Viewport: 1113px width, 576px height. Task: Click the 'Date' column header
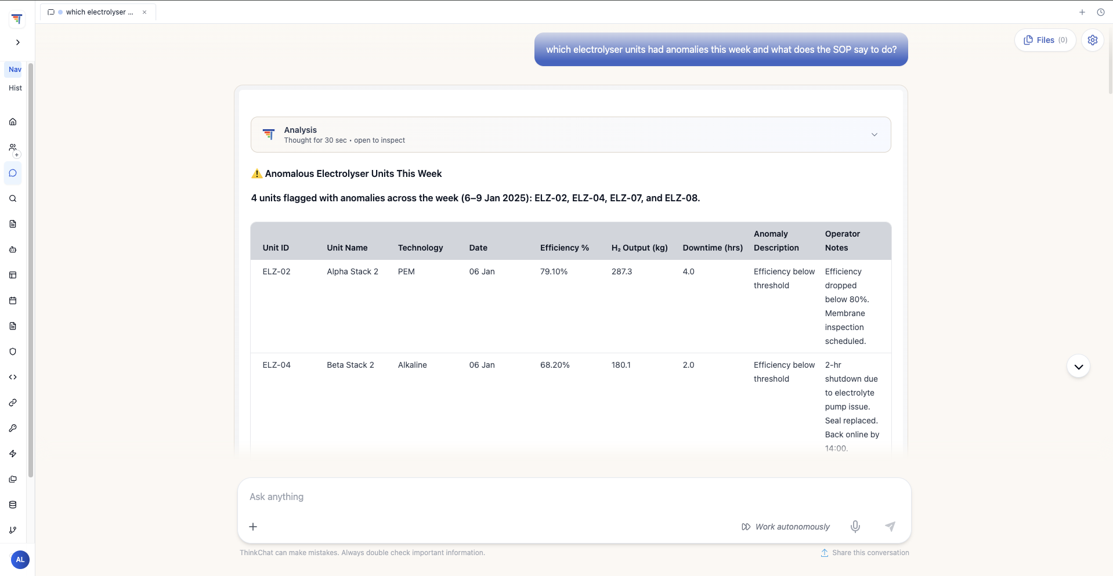point(478,248)
